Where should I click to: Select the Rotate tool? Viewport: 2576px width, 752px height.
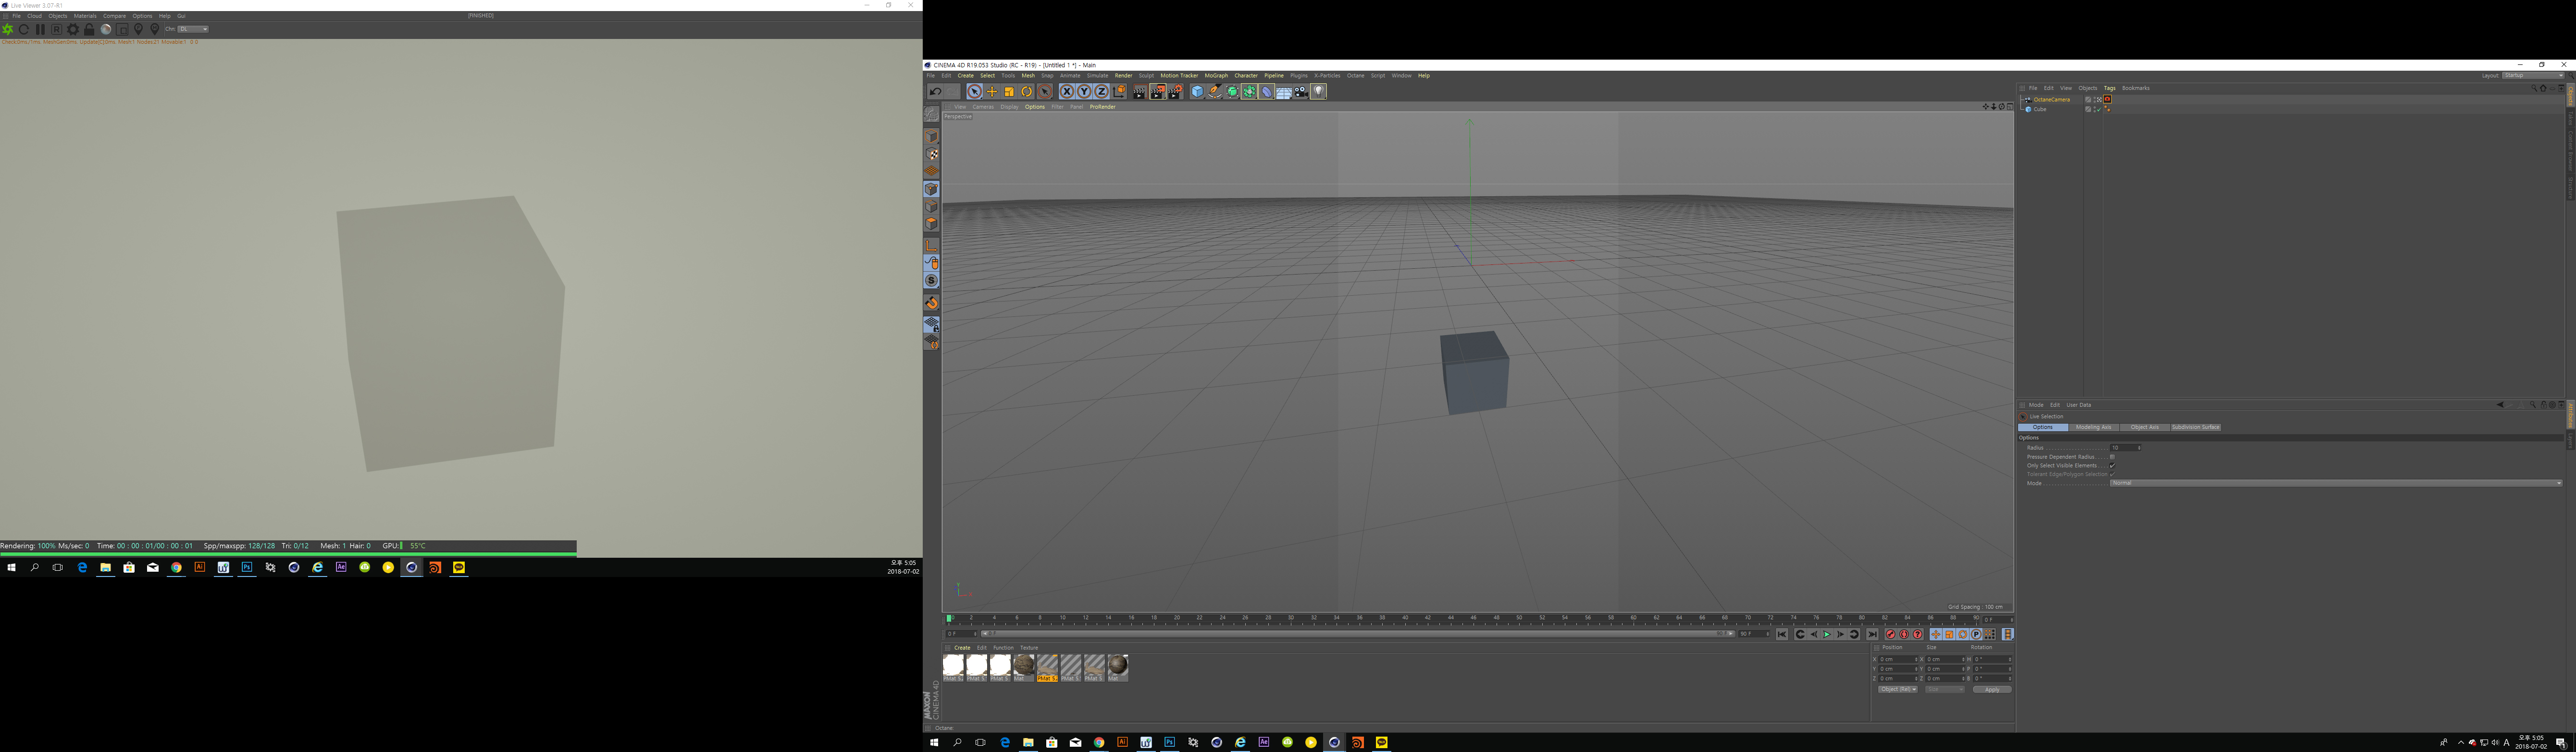click(x=1026, y=92)
